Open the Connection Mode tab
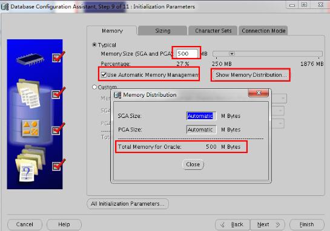This screenshot has width=330, height=231. tap(263, 31)
